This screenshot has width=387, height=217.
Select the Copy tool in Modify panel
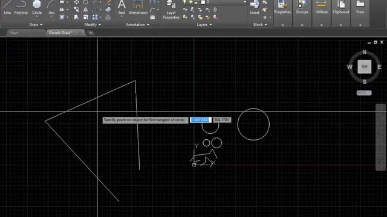click(77, 10)
